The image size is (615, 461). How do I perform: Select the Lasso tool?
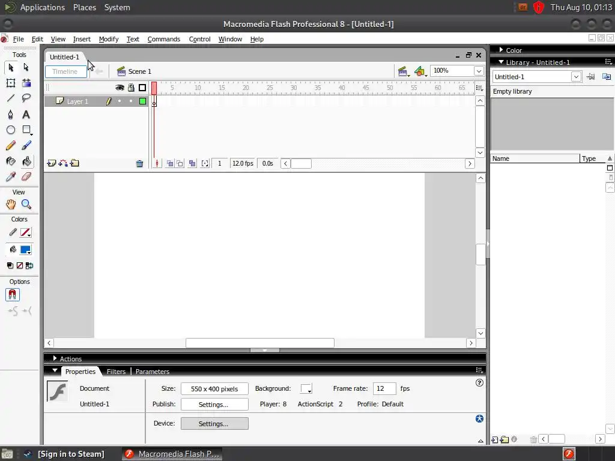click(26, 98)
